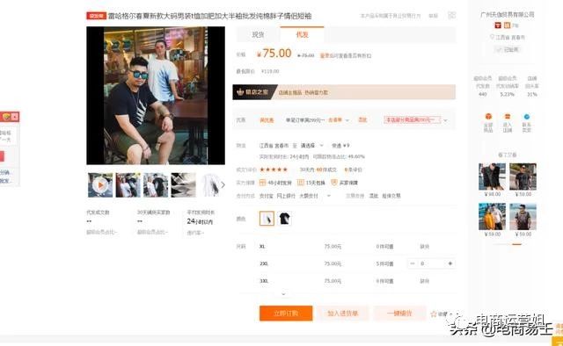This screenshot has height=346, width=563.
Task: Select fifth gallery thumbnail of white tee
Action: tap(210, 185)
